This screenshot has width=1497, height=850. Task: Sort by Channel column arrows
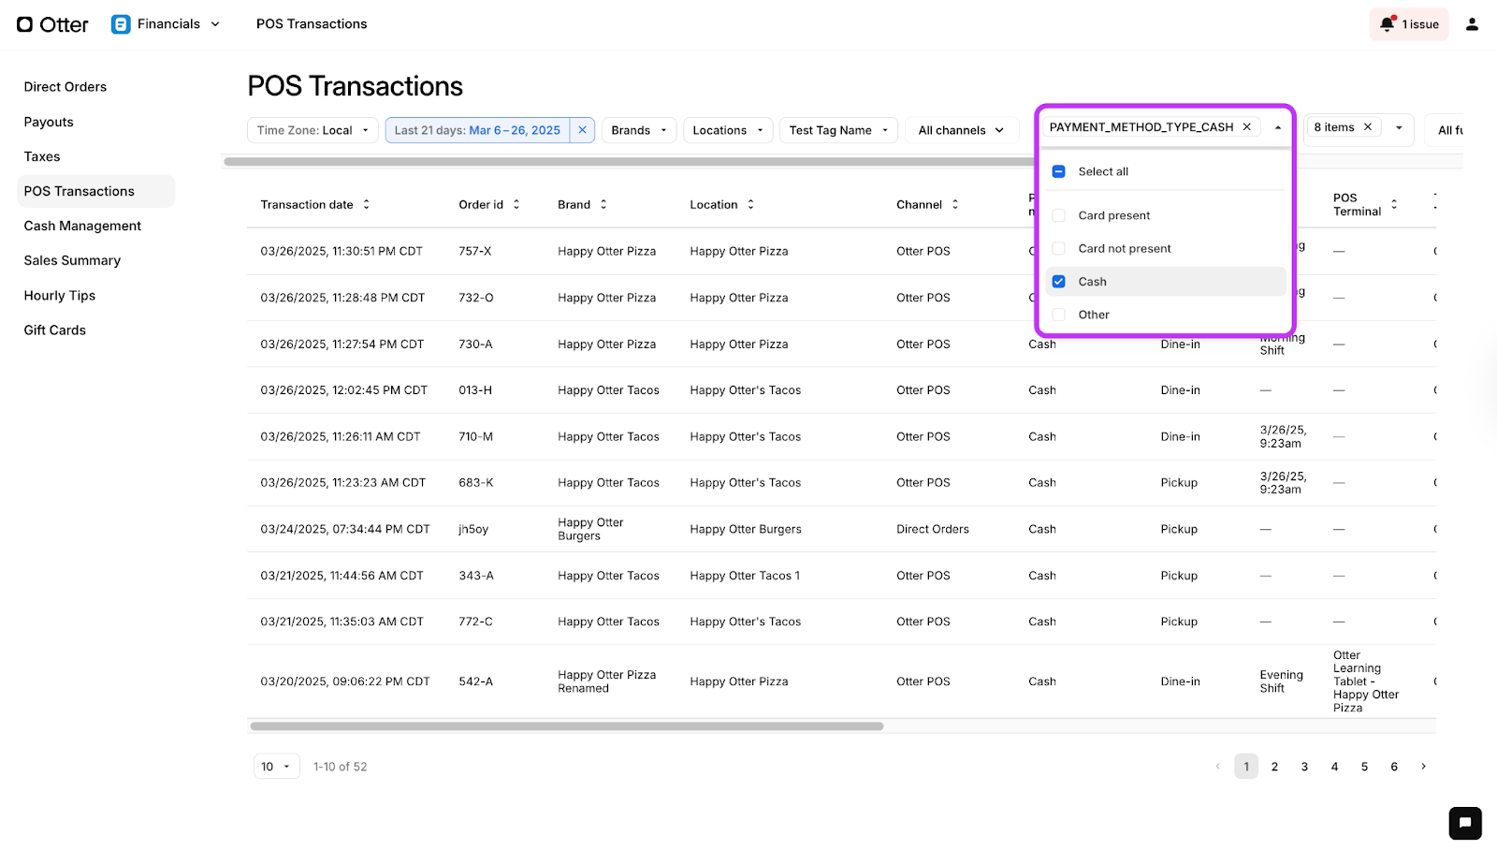pyautogui.click(x=955, y=204)
